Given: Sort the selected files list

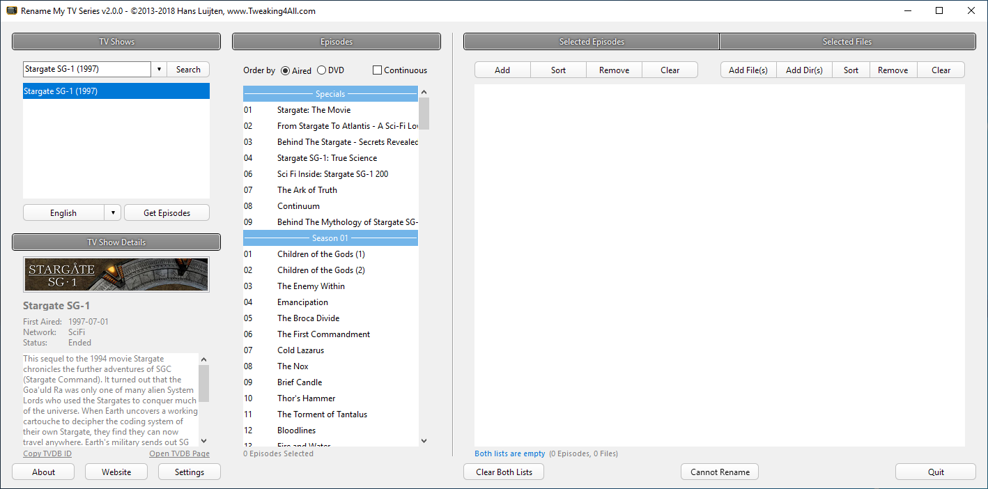Looking at the screenshot, I should click(x=851, y=70).
